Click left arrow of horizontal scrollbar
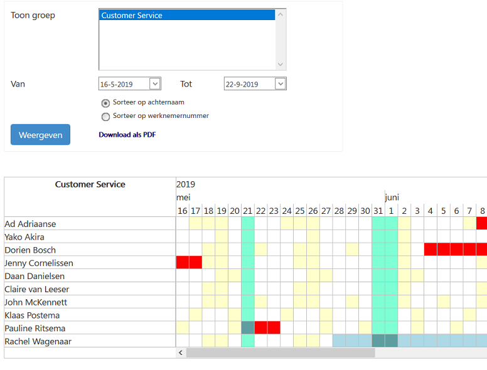 (x=181, y=352)
